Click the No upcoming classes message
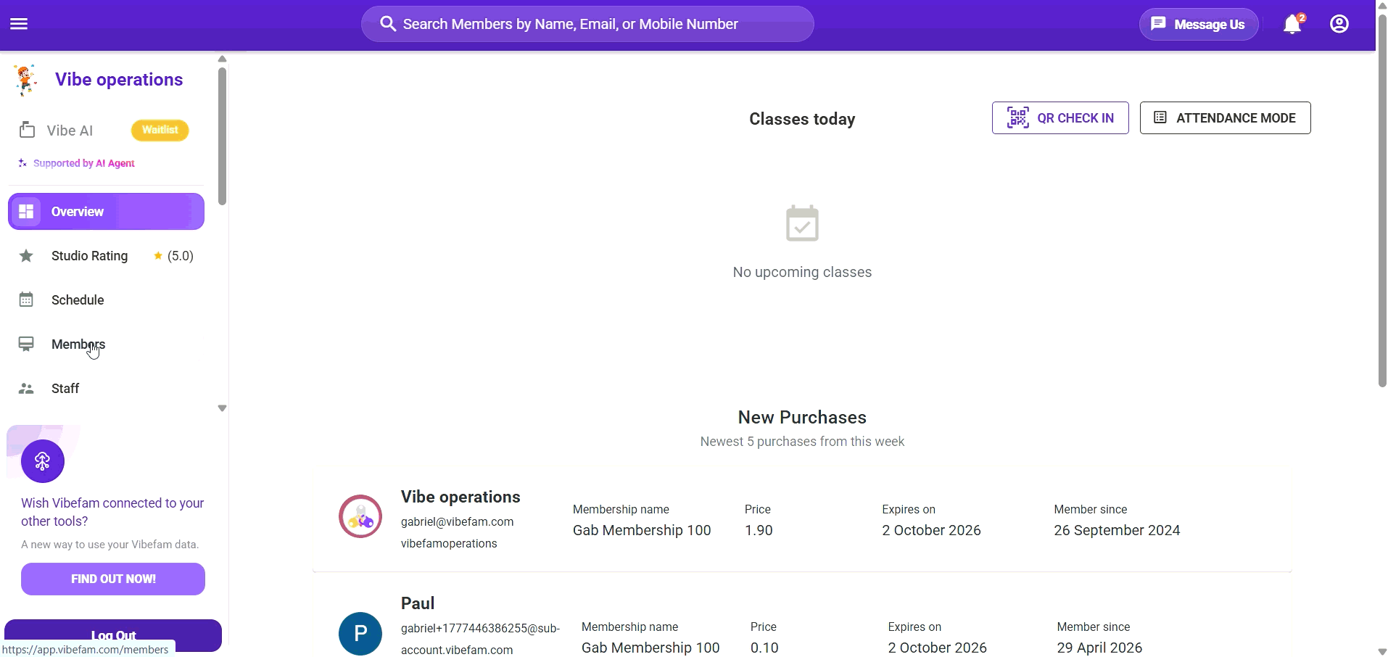 pyautogui.click(x=802, y=272)
